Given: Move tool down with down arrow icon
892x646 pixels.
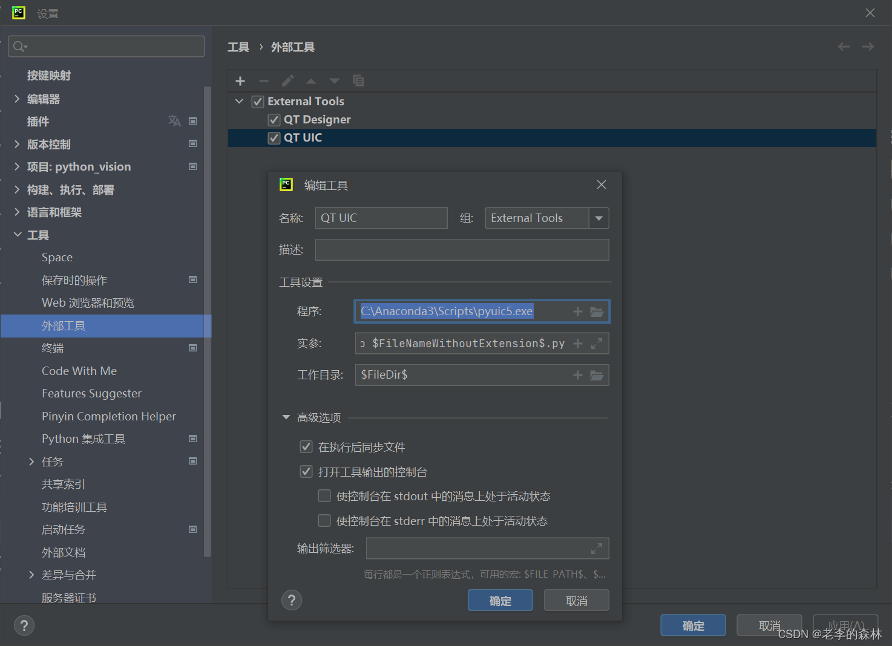Looking at the screenshot, I should click(335, 81).
